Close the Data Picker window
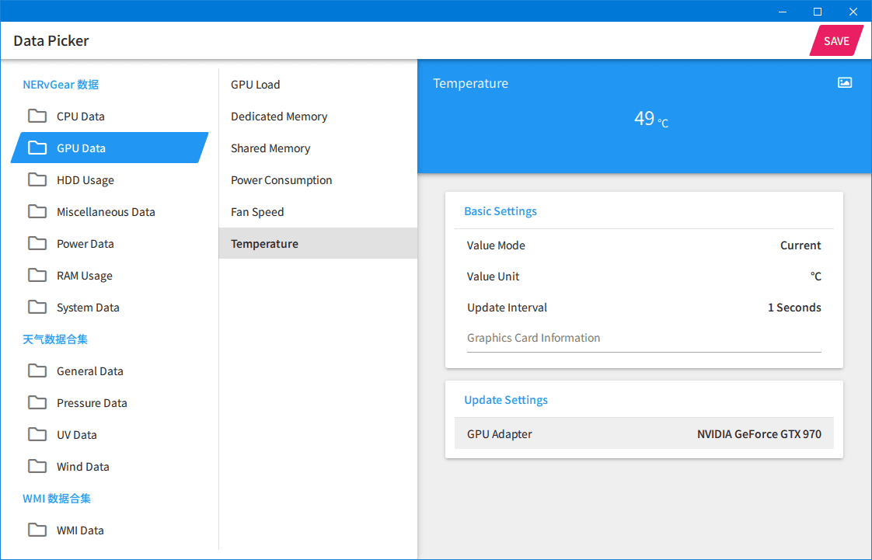The width and height of the screenshot is (872, 560). [853, 12]
